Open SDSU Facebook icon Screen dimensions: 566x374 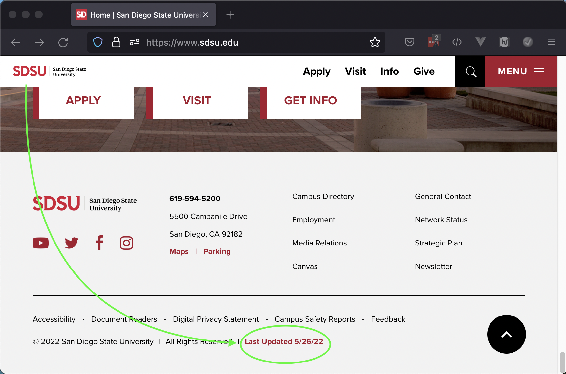tap(99, 243)
